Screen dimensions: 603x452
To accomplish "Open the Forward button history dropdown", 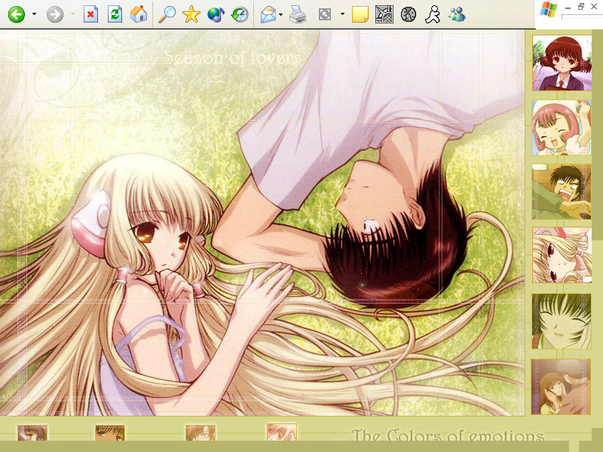I will pos(72,14).
